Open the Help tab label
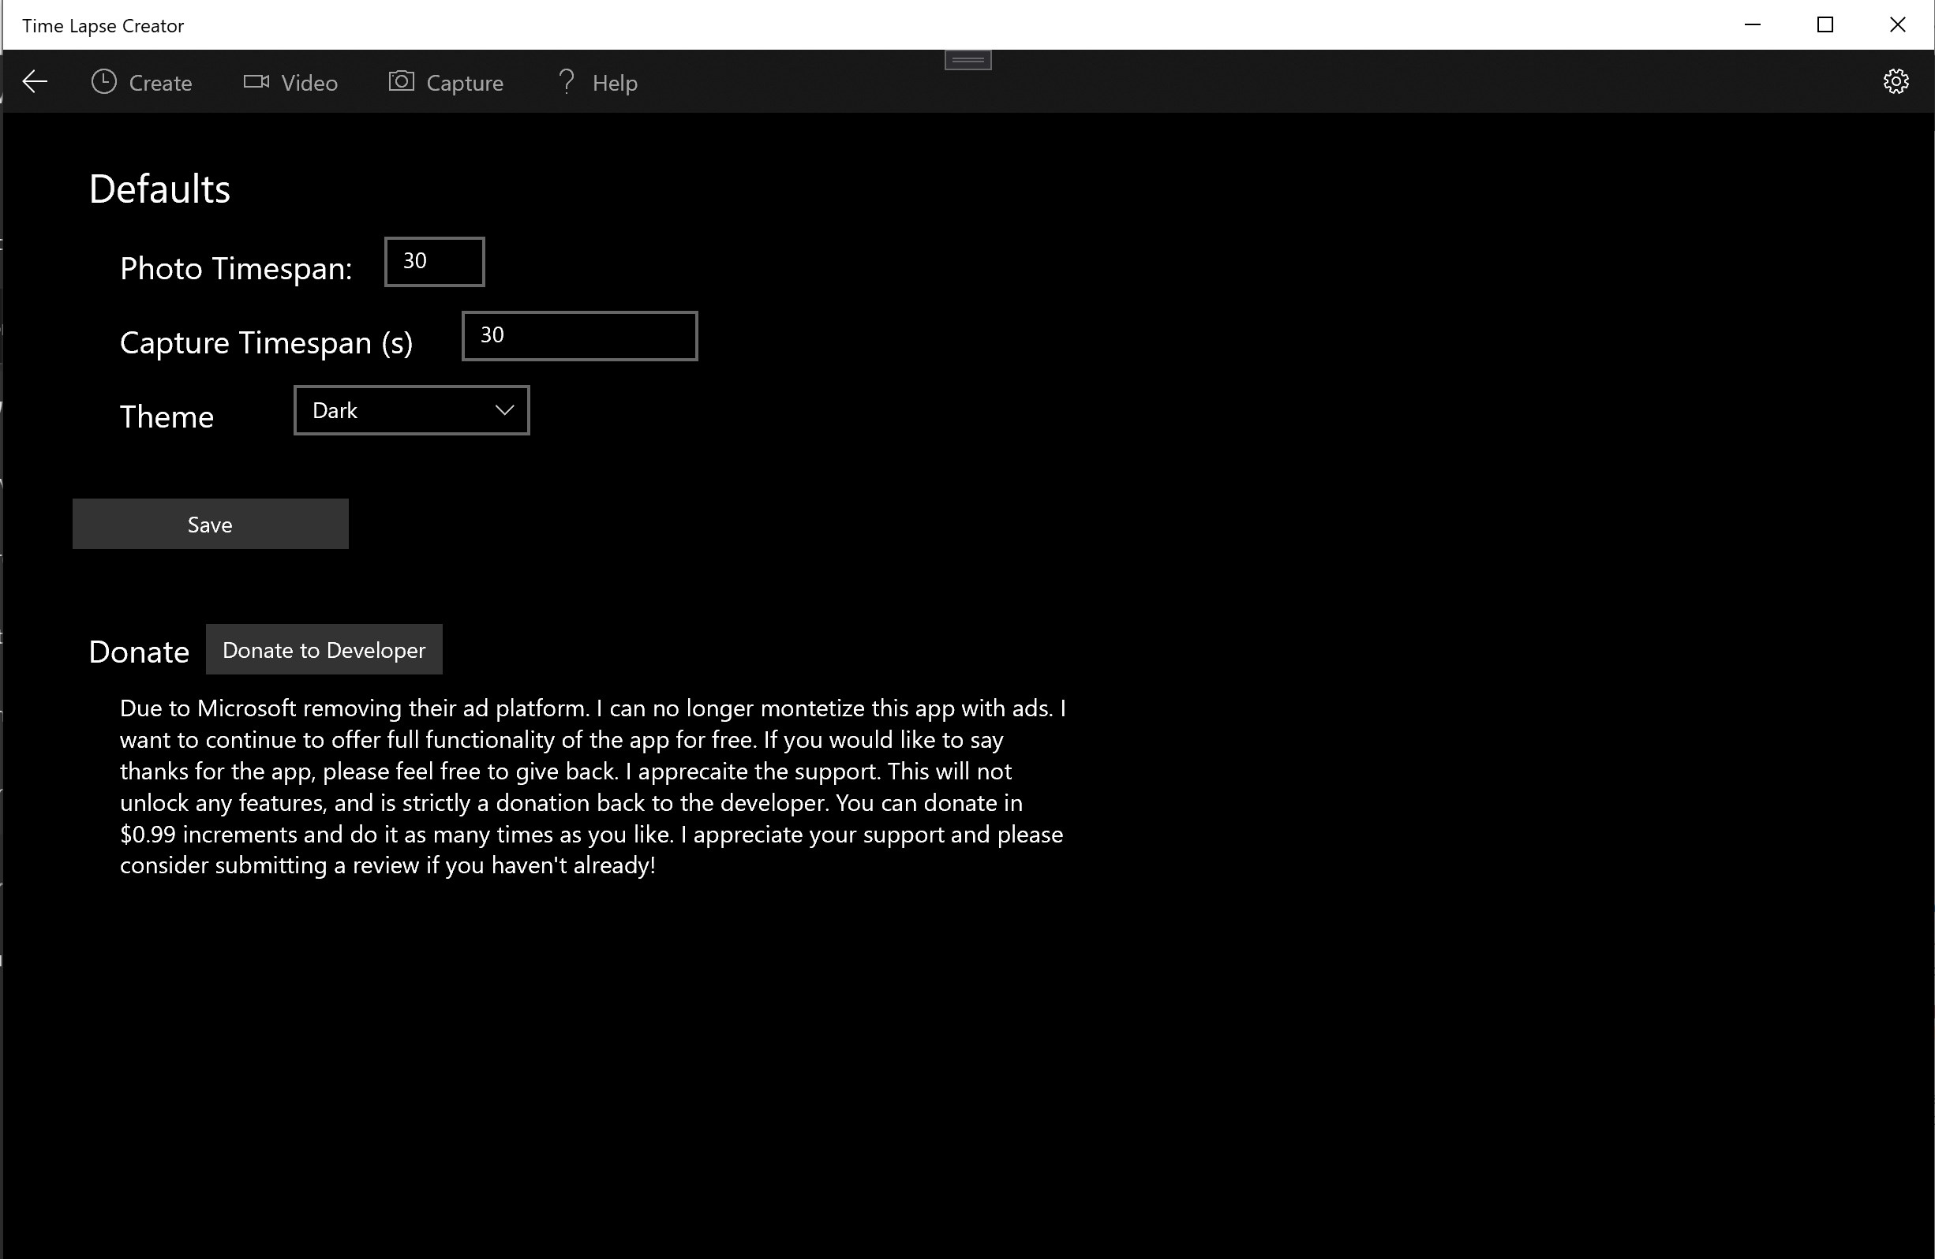 click(x=615, y=83)
